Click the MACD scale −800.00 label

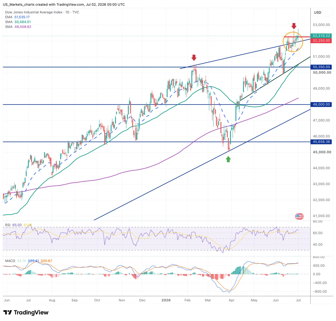(320, 292)
